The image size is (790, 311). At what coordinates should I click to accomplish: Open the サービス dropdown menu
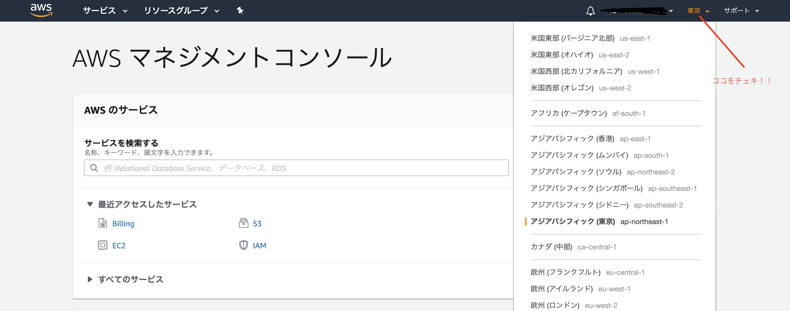pos(105,11)
